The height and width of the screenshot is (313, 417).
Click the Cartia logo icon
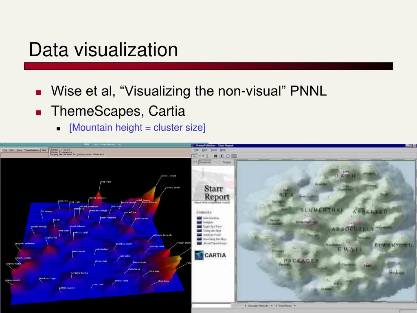(199, 255)
